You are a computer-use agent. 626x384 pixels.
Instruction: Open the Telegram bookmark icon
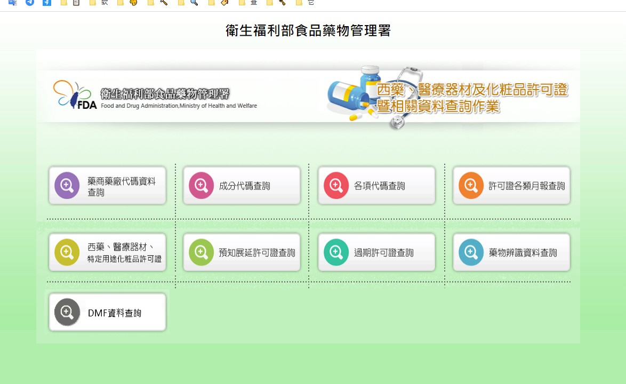click(x=29, y=2)
